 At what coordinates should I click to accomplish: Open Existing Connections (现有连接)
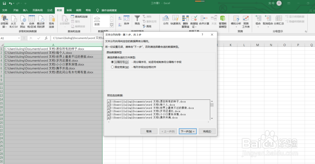point(52,22)
